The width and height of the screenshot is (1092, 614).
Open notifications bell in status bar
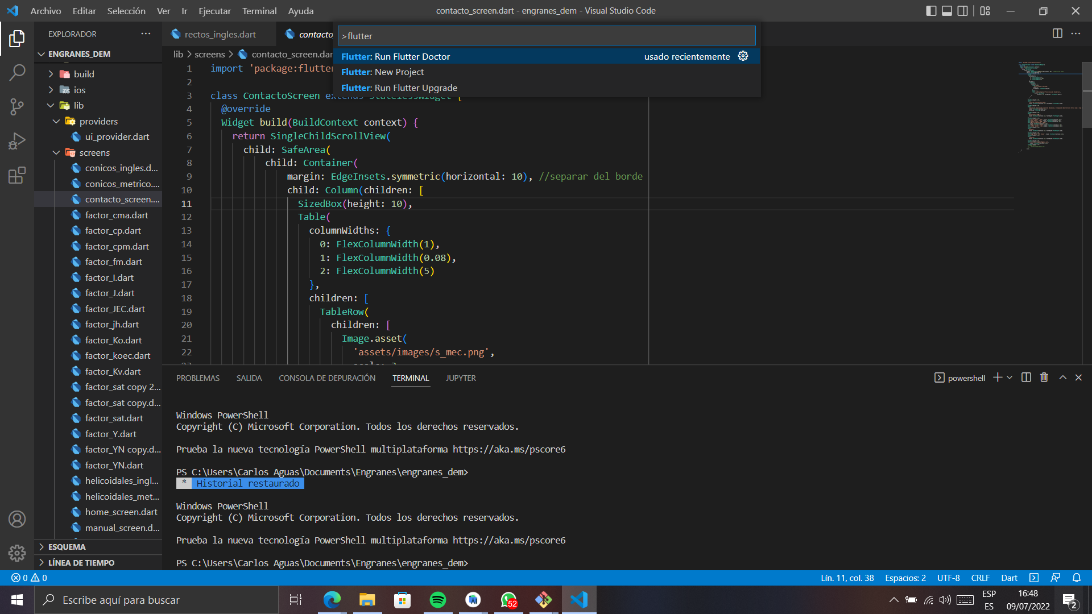point(1077,578)
